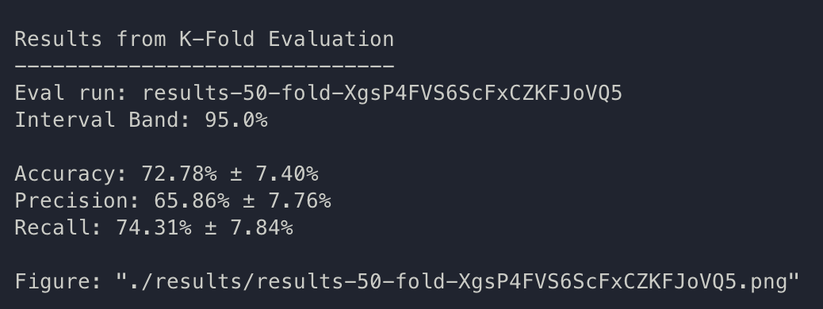Click the 72.78% accuracy value
Image resolution: width=823 pixels, height=309 pixels.
(x=179, y=174)
